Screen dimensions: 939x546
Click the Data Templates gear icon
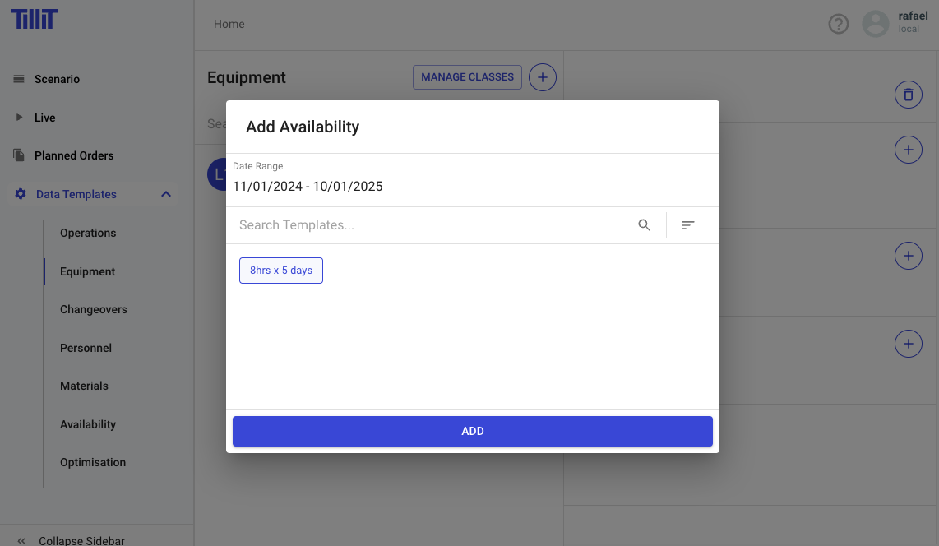point(21,194)
